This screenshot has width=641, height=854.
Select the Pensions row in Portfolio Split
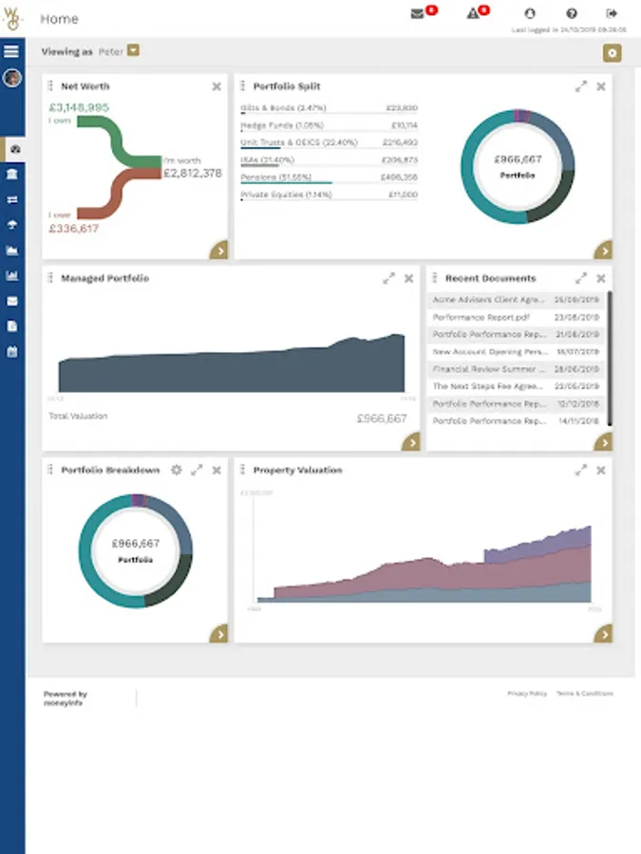pyautogui.click(x=330, y=178)
